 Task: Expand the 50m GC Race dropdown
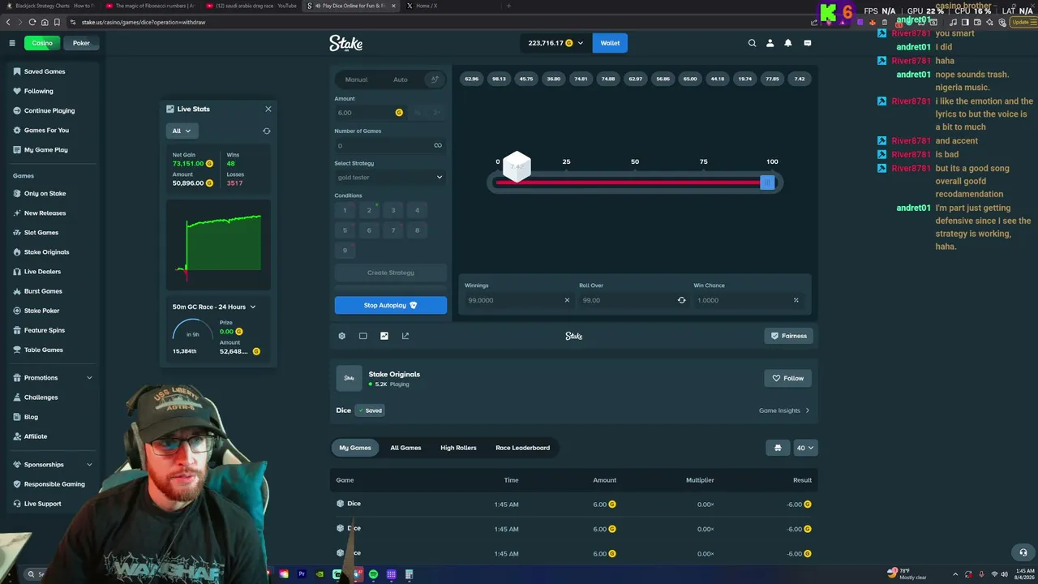[214, 307]
